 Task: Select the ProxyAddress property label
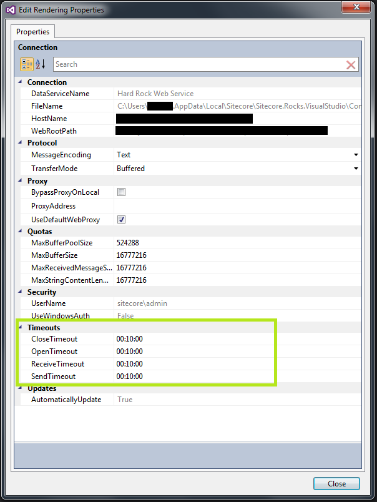click(54, 206)
